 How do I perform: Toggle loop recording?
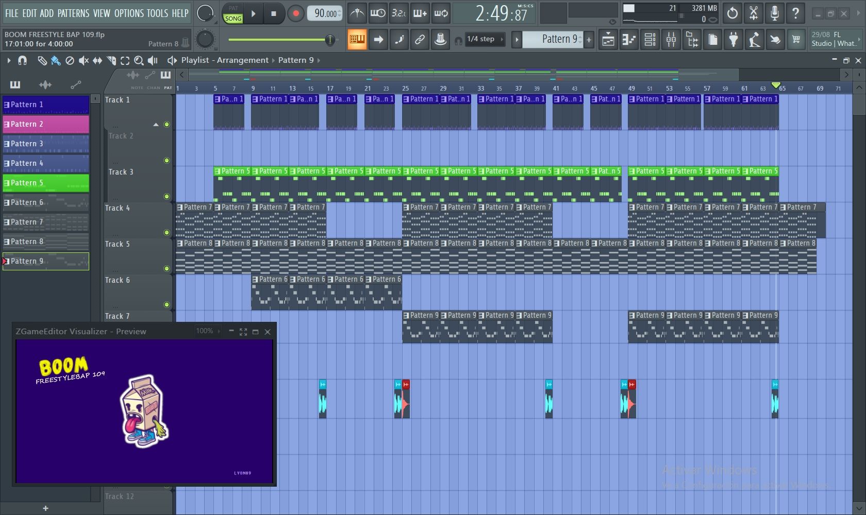pyautogui.click(x=441, y=13)
